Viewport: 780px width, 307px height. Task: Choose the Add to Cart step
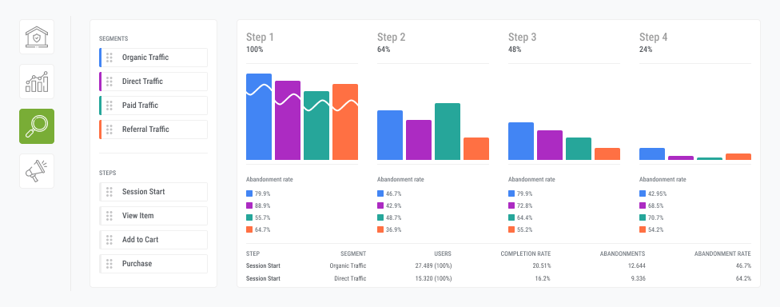153,240
